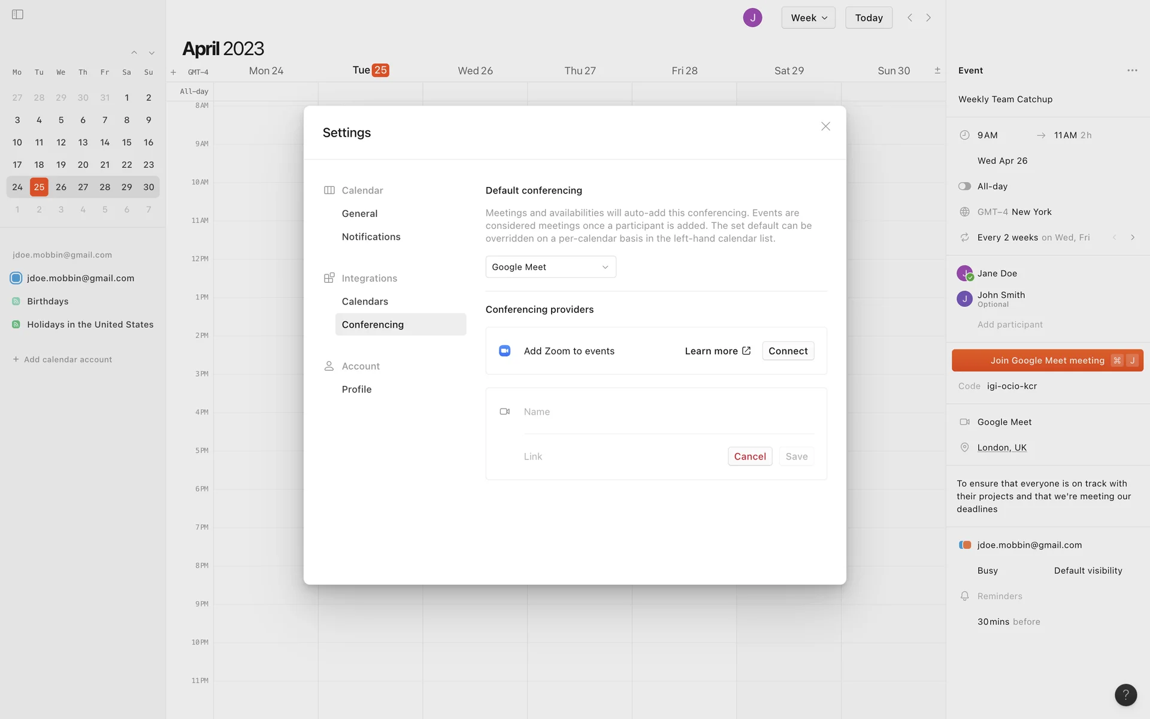Toggle the All-day switch

[x=964, y=186]
